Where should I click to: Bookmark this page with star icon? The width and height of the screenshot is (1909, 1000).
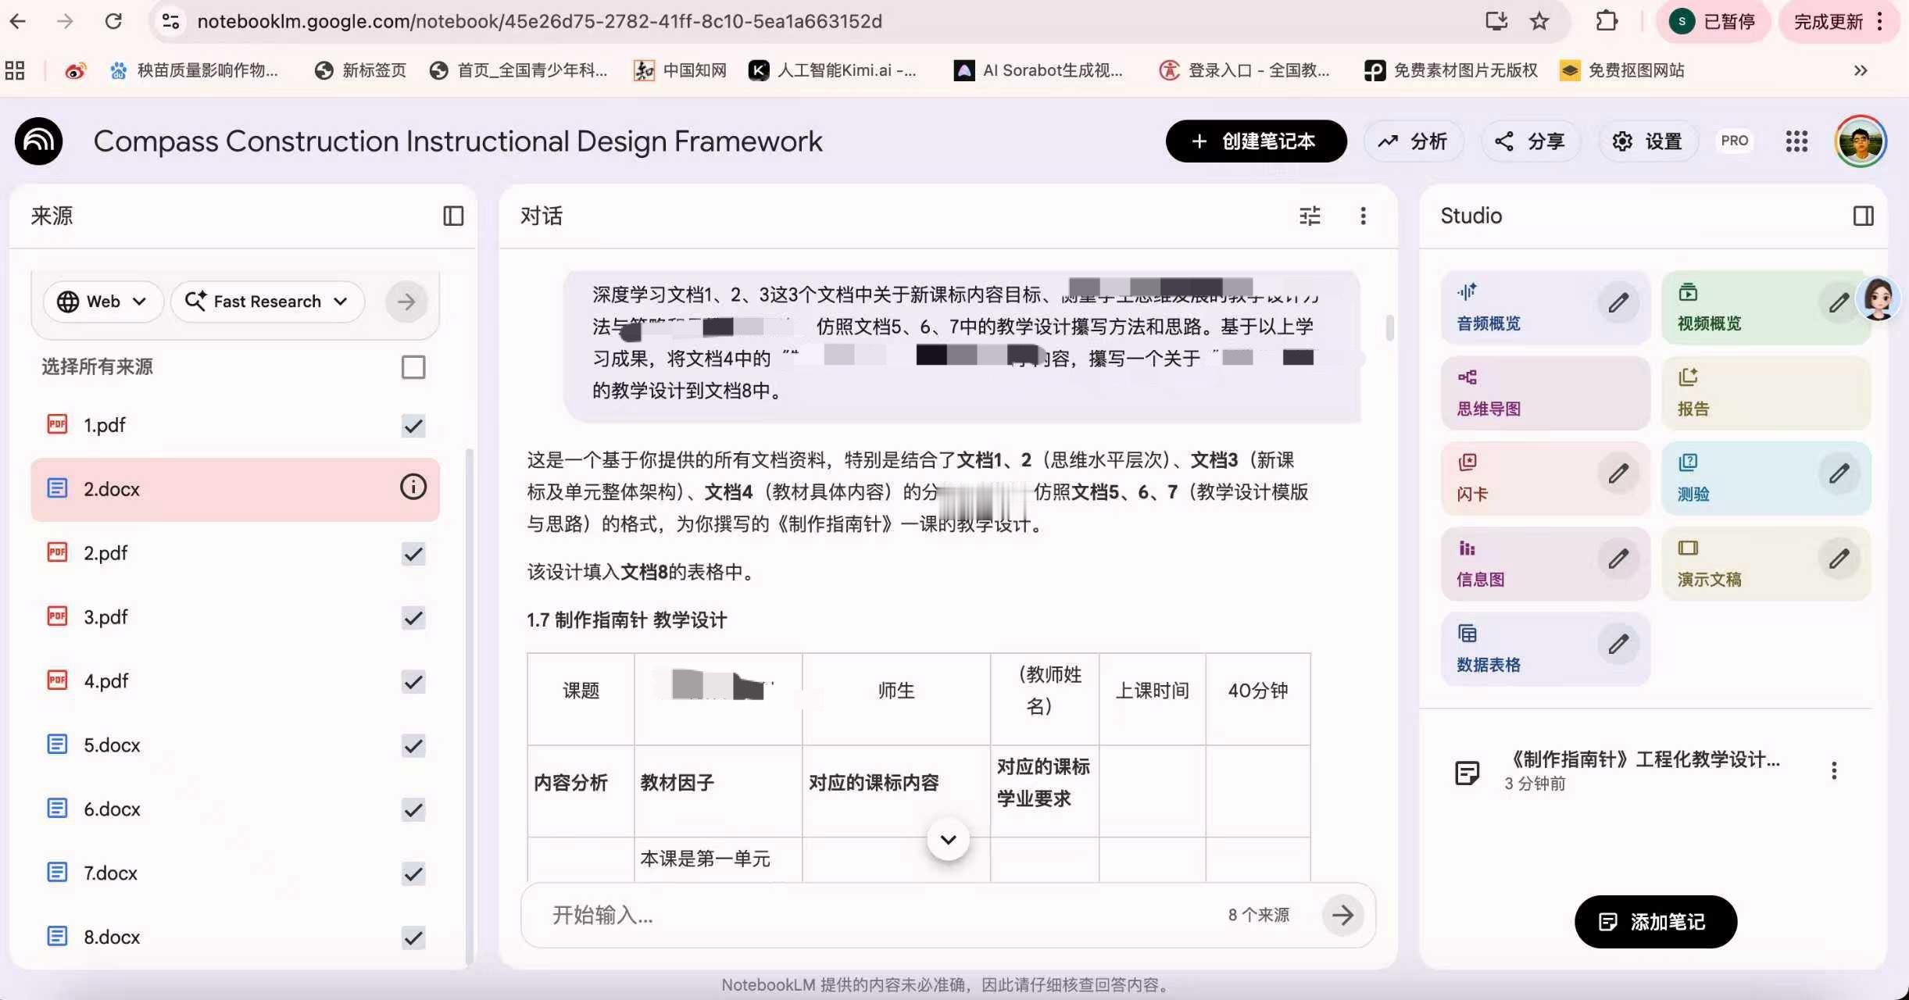1539,21
